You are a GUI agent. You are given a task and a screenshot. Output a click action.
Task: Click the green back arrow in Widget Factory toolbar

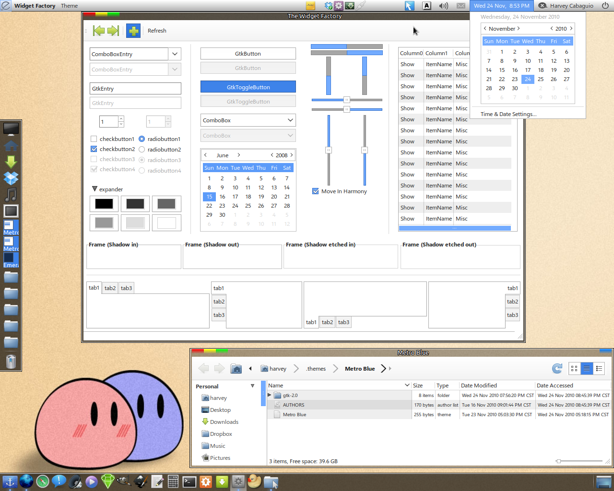(x=99, y=31)
